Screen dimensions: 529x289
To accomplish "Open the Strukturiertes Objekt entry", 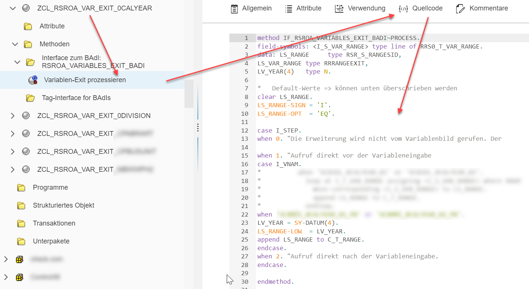I will (x=63, y=205).
